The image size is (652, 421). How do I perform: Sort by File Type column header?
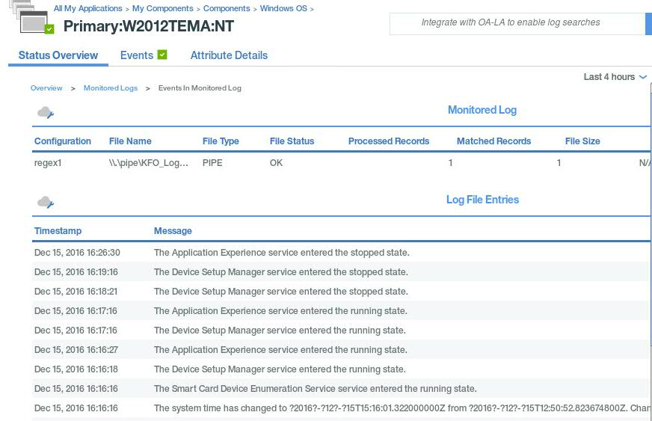[x=221, y=141]
